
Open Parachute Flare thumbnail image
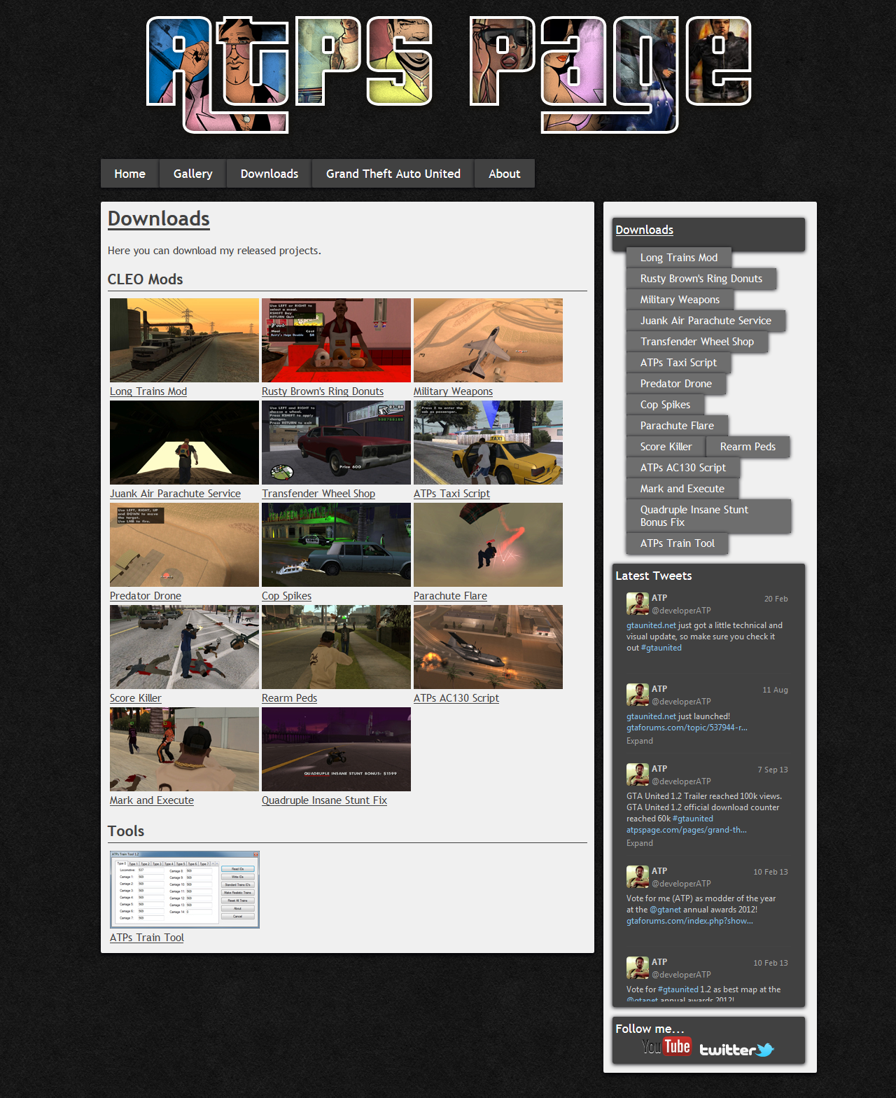pos(488,545)
